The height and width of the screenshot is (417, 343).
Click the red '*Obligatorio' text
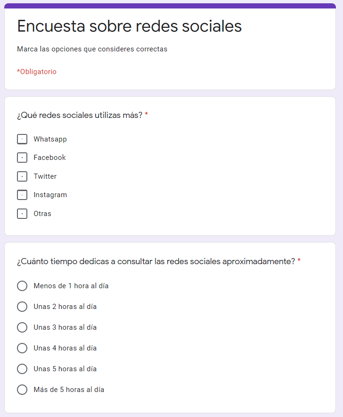[37, 72]
